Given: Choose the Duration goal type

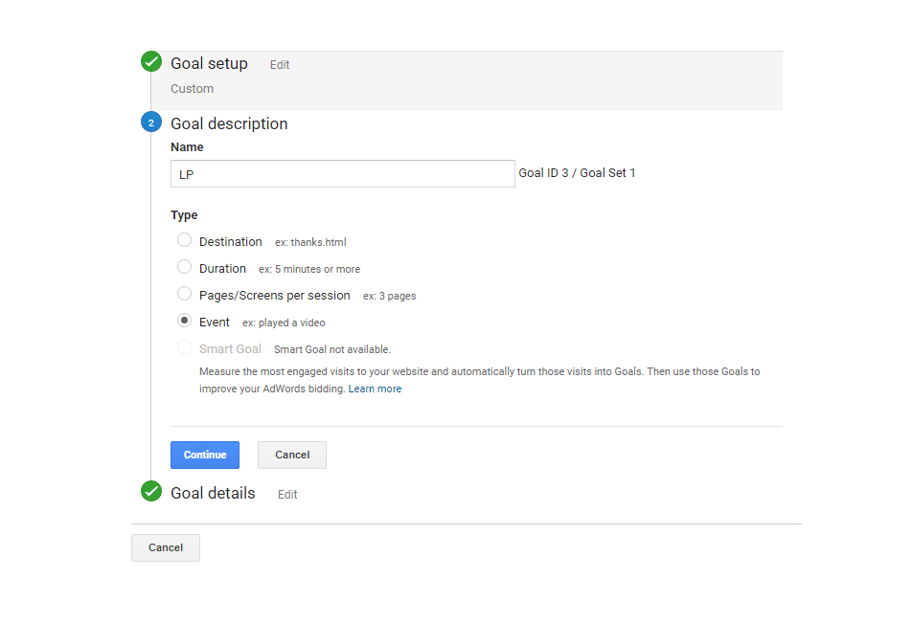Looking at the screenshot, I should [x=184, y=266].
